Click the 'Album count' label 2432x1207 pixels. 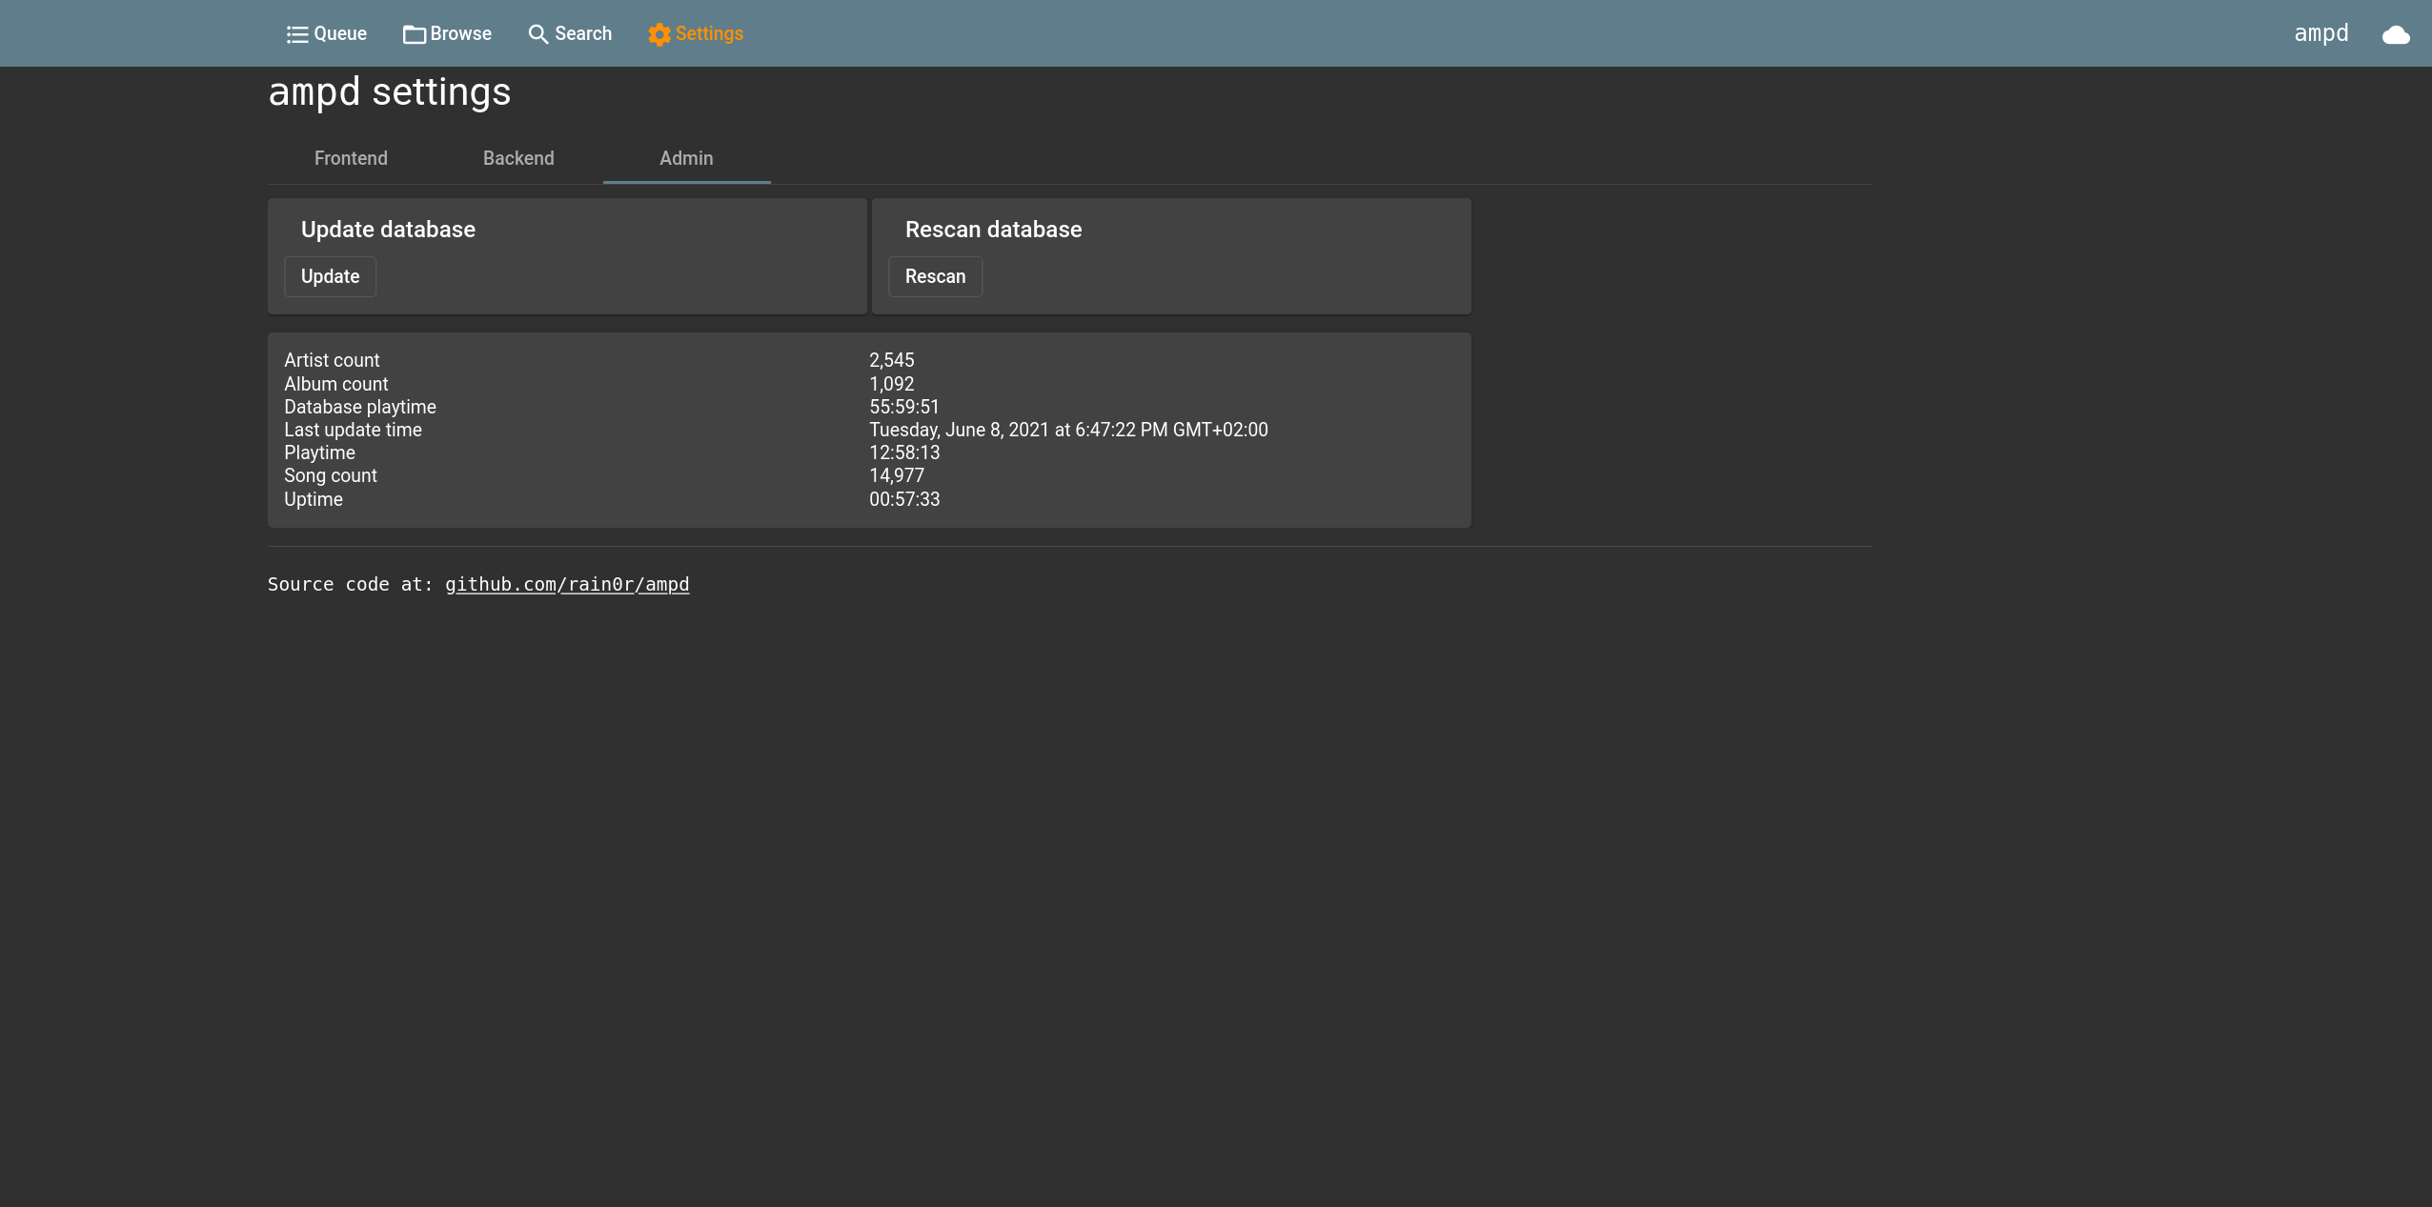click(x=335, y=384)
